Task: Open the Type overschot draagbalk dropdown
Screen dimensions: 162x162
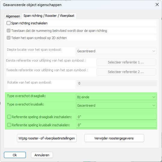Action: [116, 97]
